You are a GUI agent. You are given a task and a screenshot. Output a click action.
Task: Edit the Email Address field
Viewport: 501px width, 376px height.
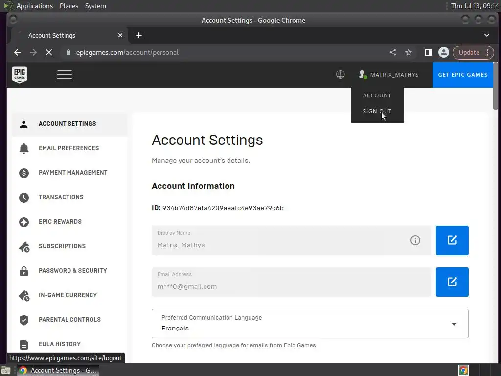[452, 282]
